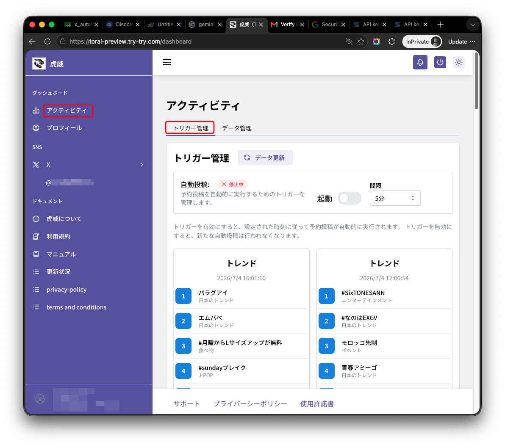Switch to データ管理 tab
The width and height of the screenshot is (505, 447).
coord(237,128)
